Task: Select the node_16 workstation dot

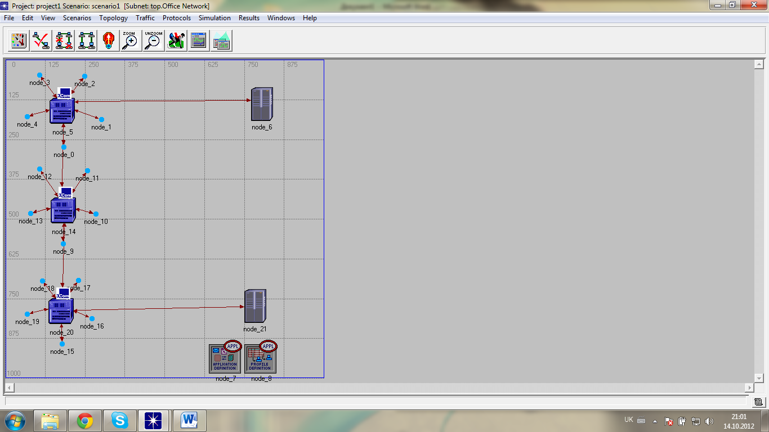Action: click(92, 318)
